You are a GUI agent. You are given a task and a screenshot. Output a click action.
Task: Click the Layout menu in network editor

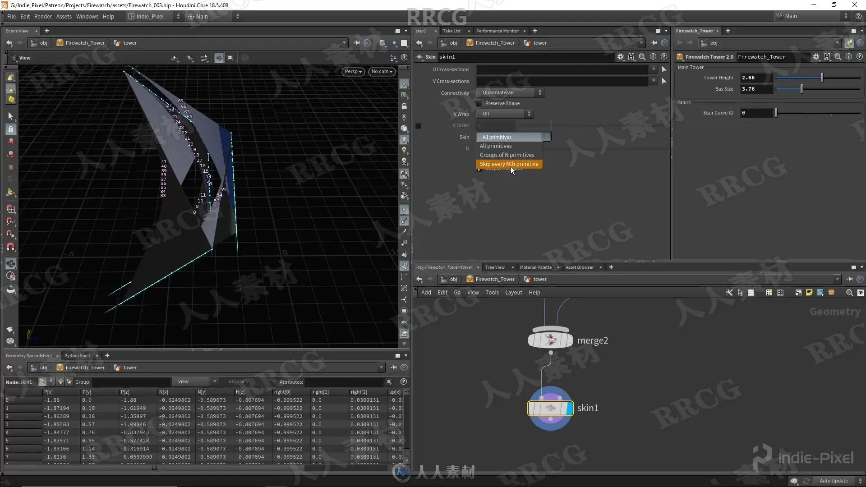click(513, 293)
